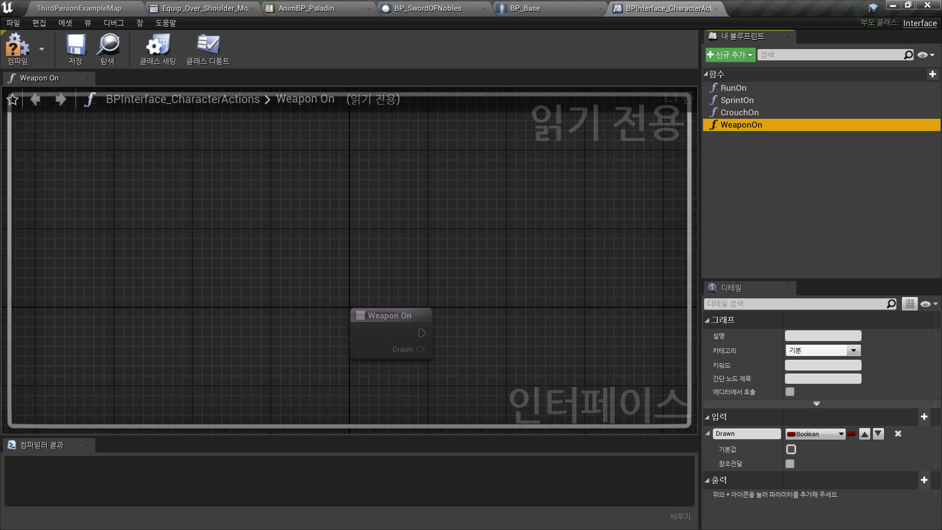Image resolution: width=942 pixels, height=530 pixels.
Task: Open the 디버그 menu
Action: coord(113,23)
